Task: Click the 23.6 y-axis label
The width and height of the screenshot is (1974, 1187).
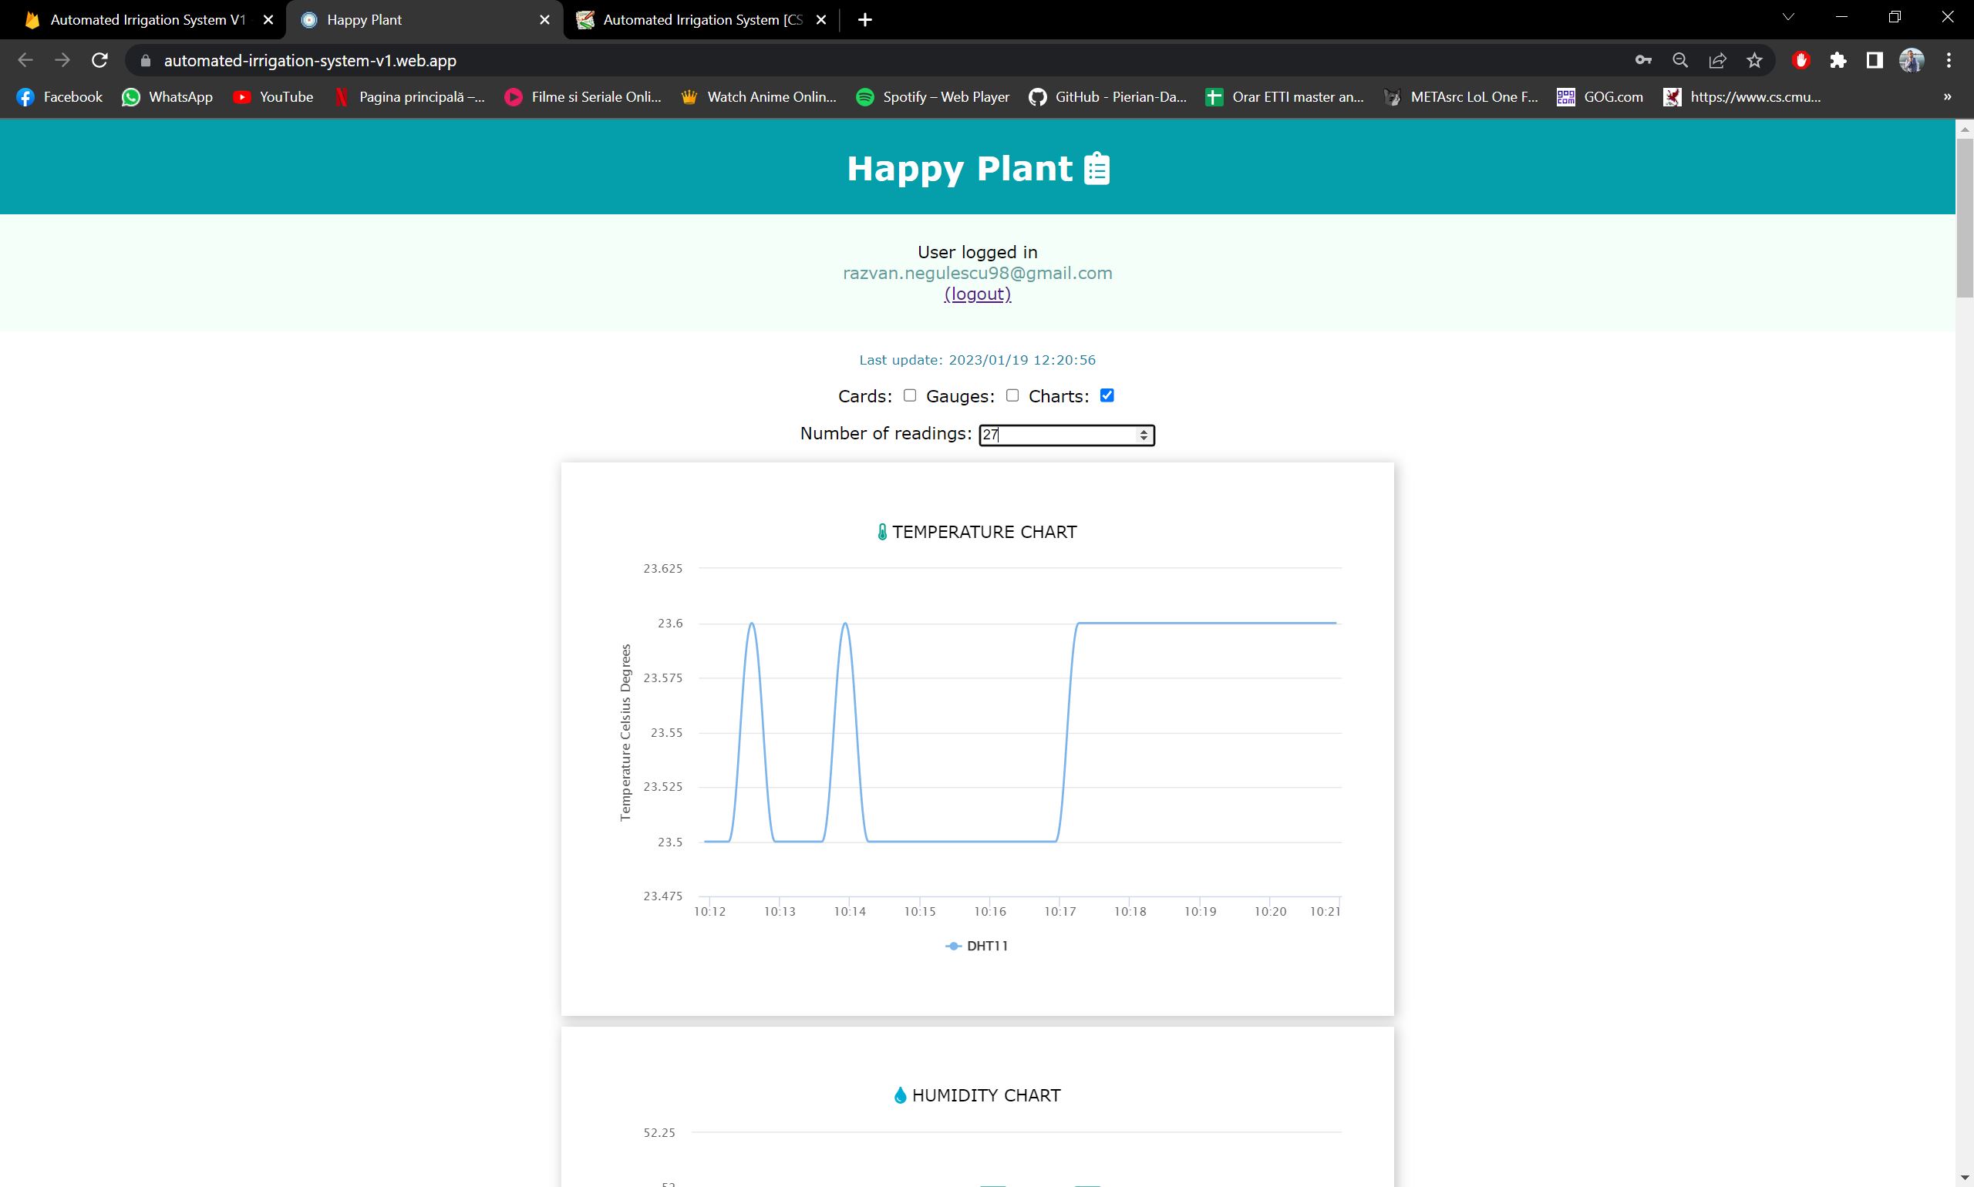Action: click(x=670, y=623)
